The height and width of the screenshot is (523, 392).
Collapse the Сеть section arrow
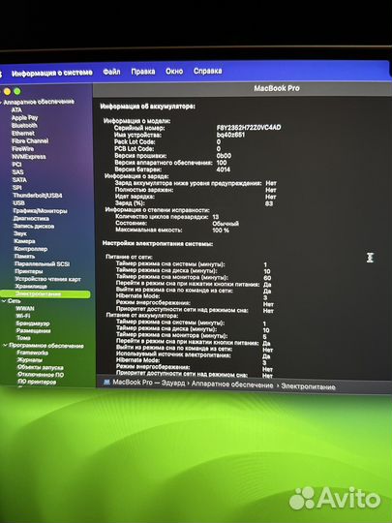click(x=4, y=301)
